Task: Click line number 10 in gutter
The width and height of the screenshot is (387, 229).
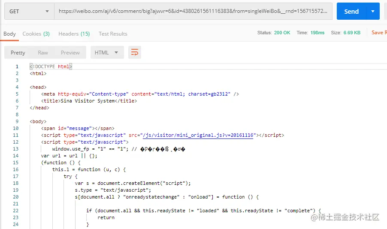Action: click(x=15, y=128)
